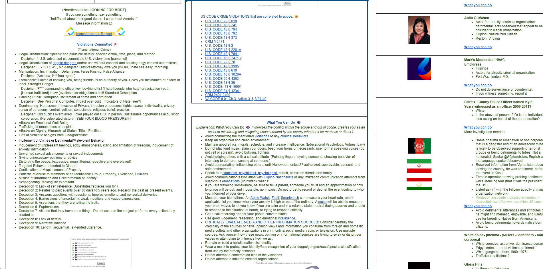Click What you can do below Pentagon associate text
Screen dimensions: 543x269
478,206
